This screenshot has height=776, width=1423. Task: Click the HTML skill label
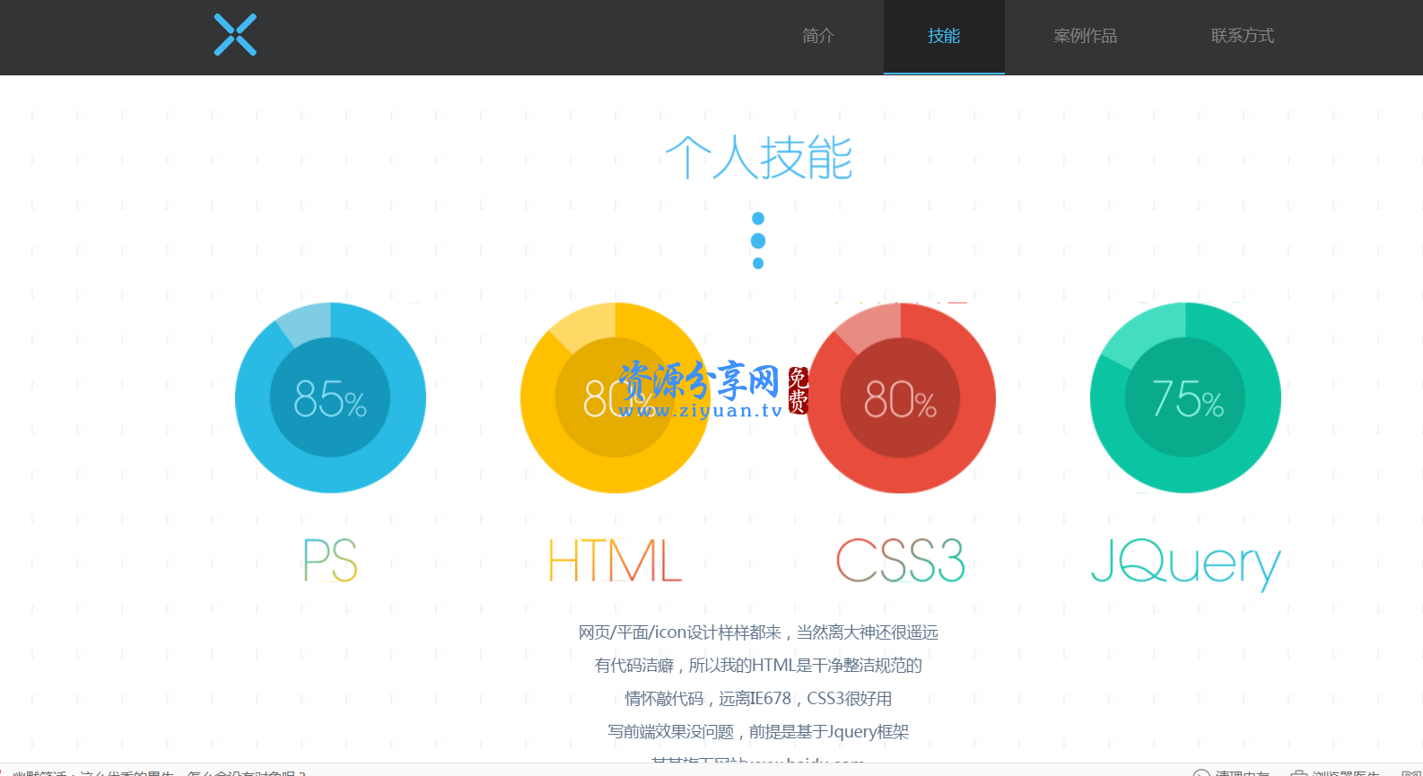point(615,560)
